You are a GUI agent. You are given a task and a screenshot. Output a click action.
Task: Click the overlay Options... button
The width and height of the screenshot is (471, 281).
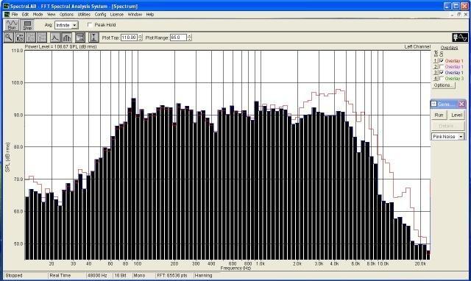tap(443, 85)
